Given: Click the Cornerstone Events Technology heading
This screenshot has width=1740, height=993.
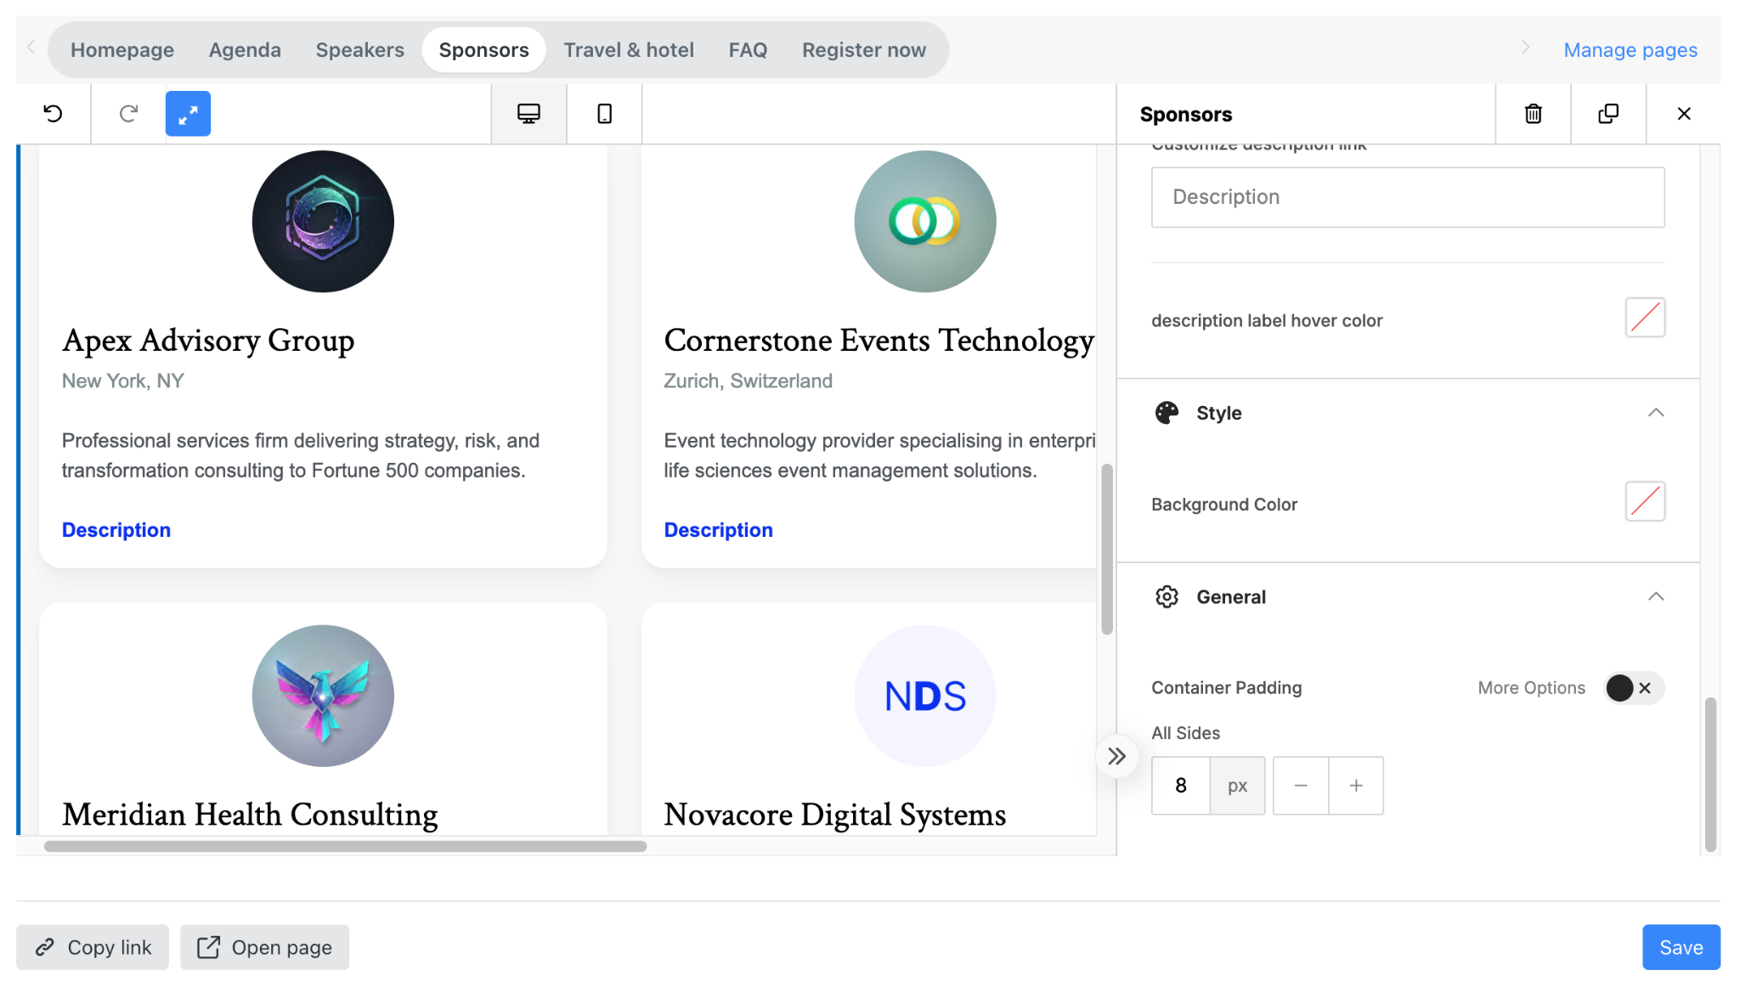Looking at the screenshot, I should click(878, 341).
